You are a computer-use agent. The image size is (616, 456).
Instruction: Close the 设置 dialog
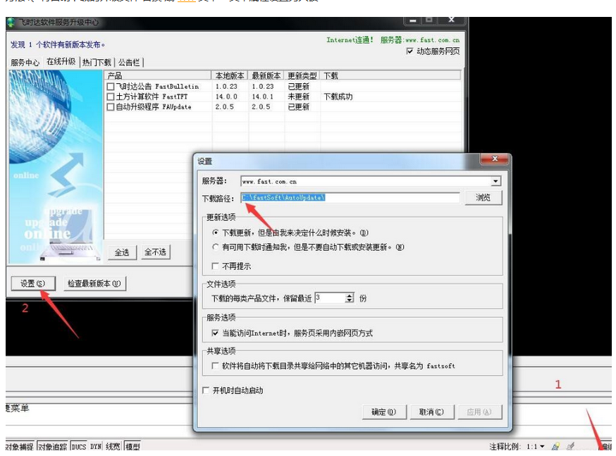click(x=495, y=159)
